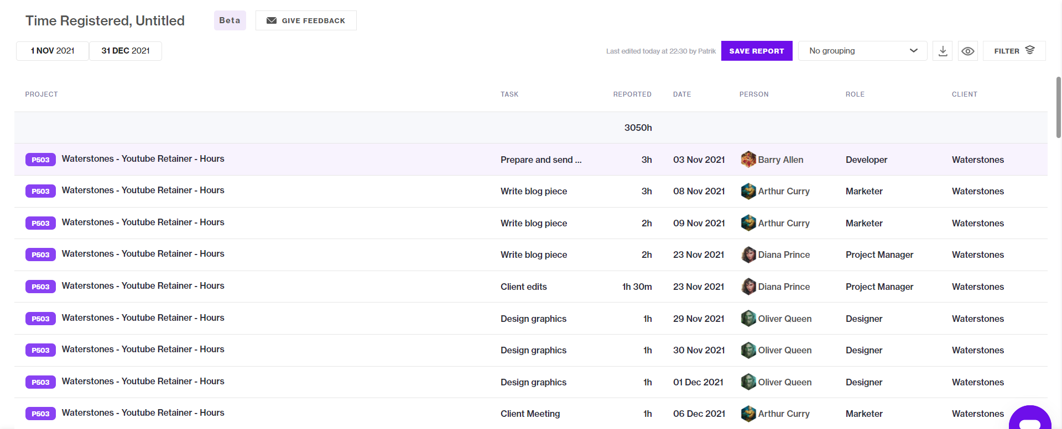Image resolution: width=1062 pixels, height=429 pixels.
Task: Click Oliver Queen's avatar on 01 Dec row
Action: click(748, 382)
